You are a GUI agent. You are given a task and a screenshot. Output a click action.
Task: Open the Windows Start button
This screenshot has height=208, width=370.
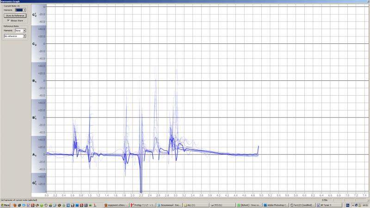pyautogui.click(x=6, y=204)
